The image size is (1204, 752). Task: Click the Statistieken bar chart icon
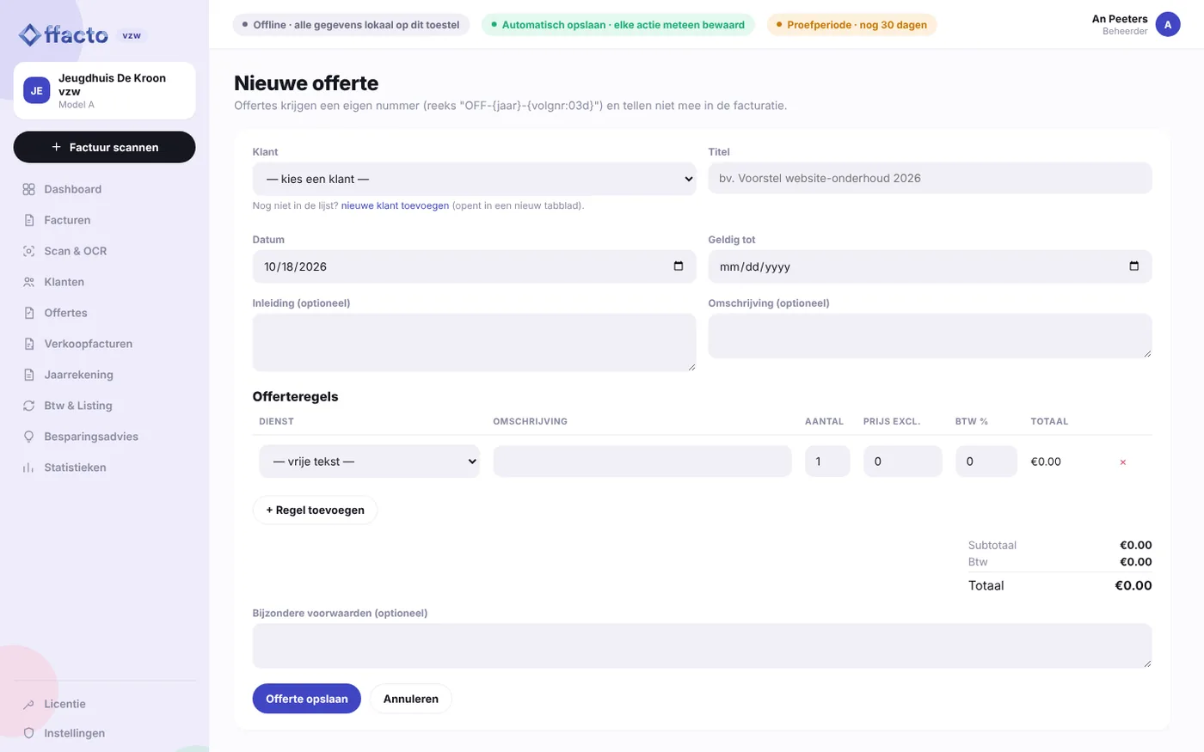pyautogui.click(x=28, y=468)
